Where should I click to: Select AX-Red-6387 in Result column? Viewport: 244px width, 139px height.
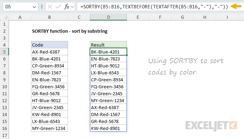pos(108,107)
